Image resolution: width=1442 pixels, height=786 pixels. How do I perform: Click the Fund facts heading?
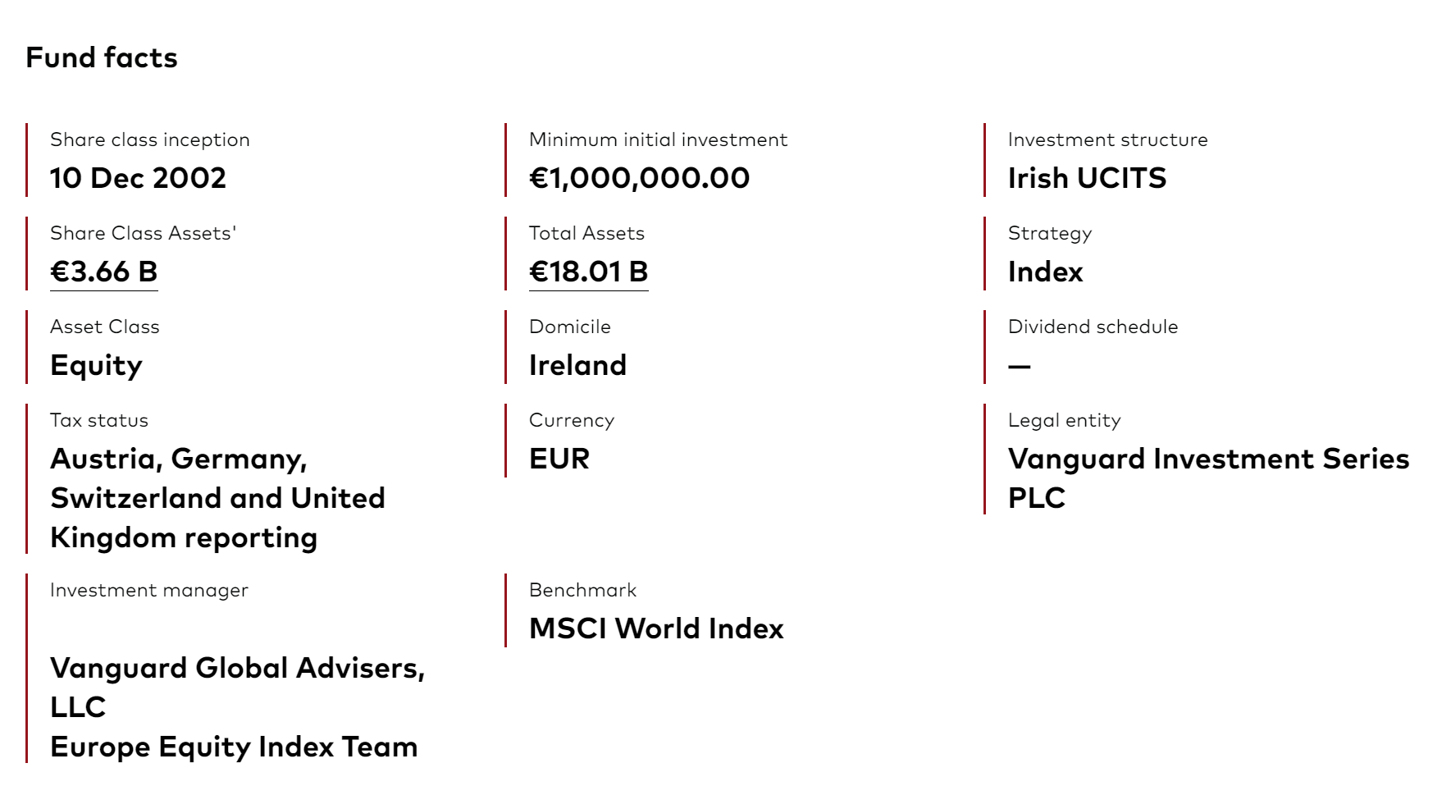102,57
